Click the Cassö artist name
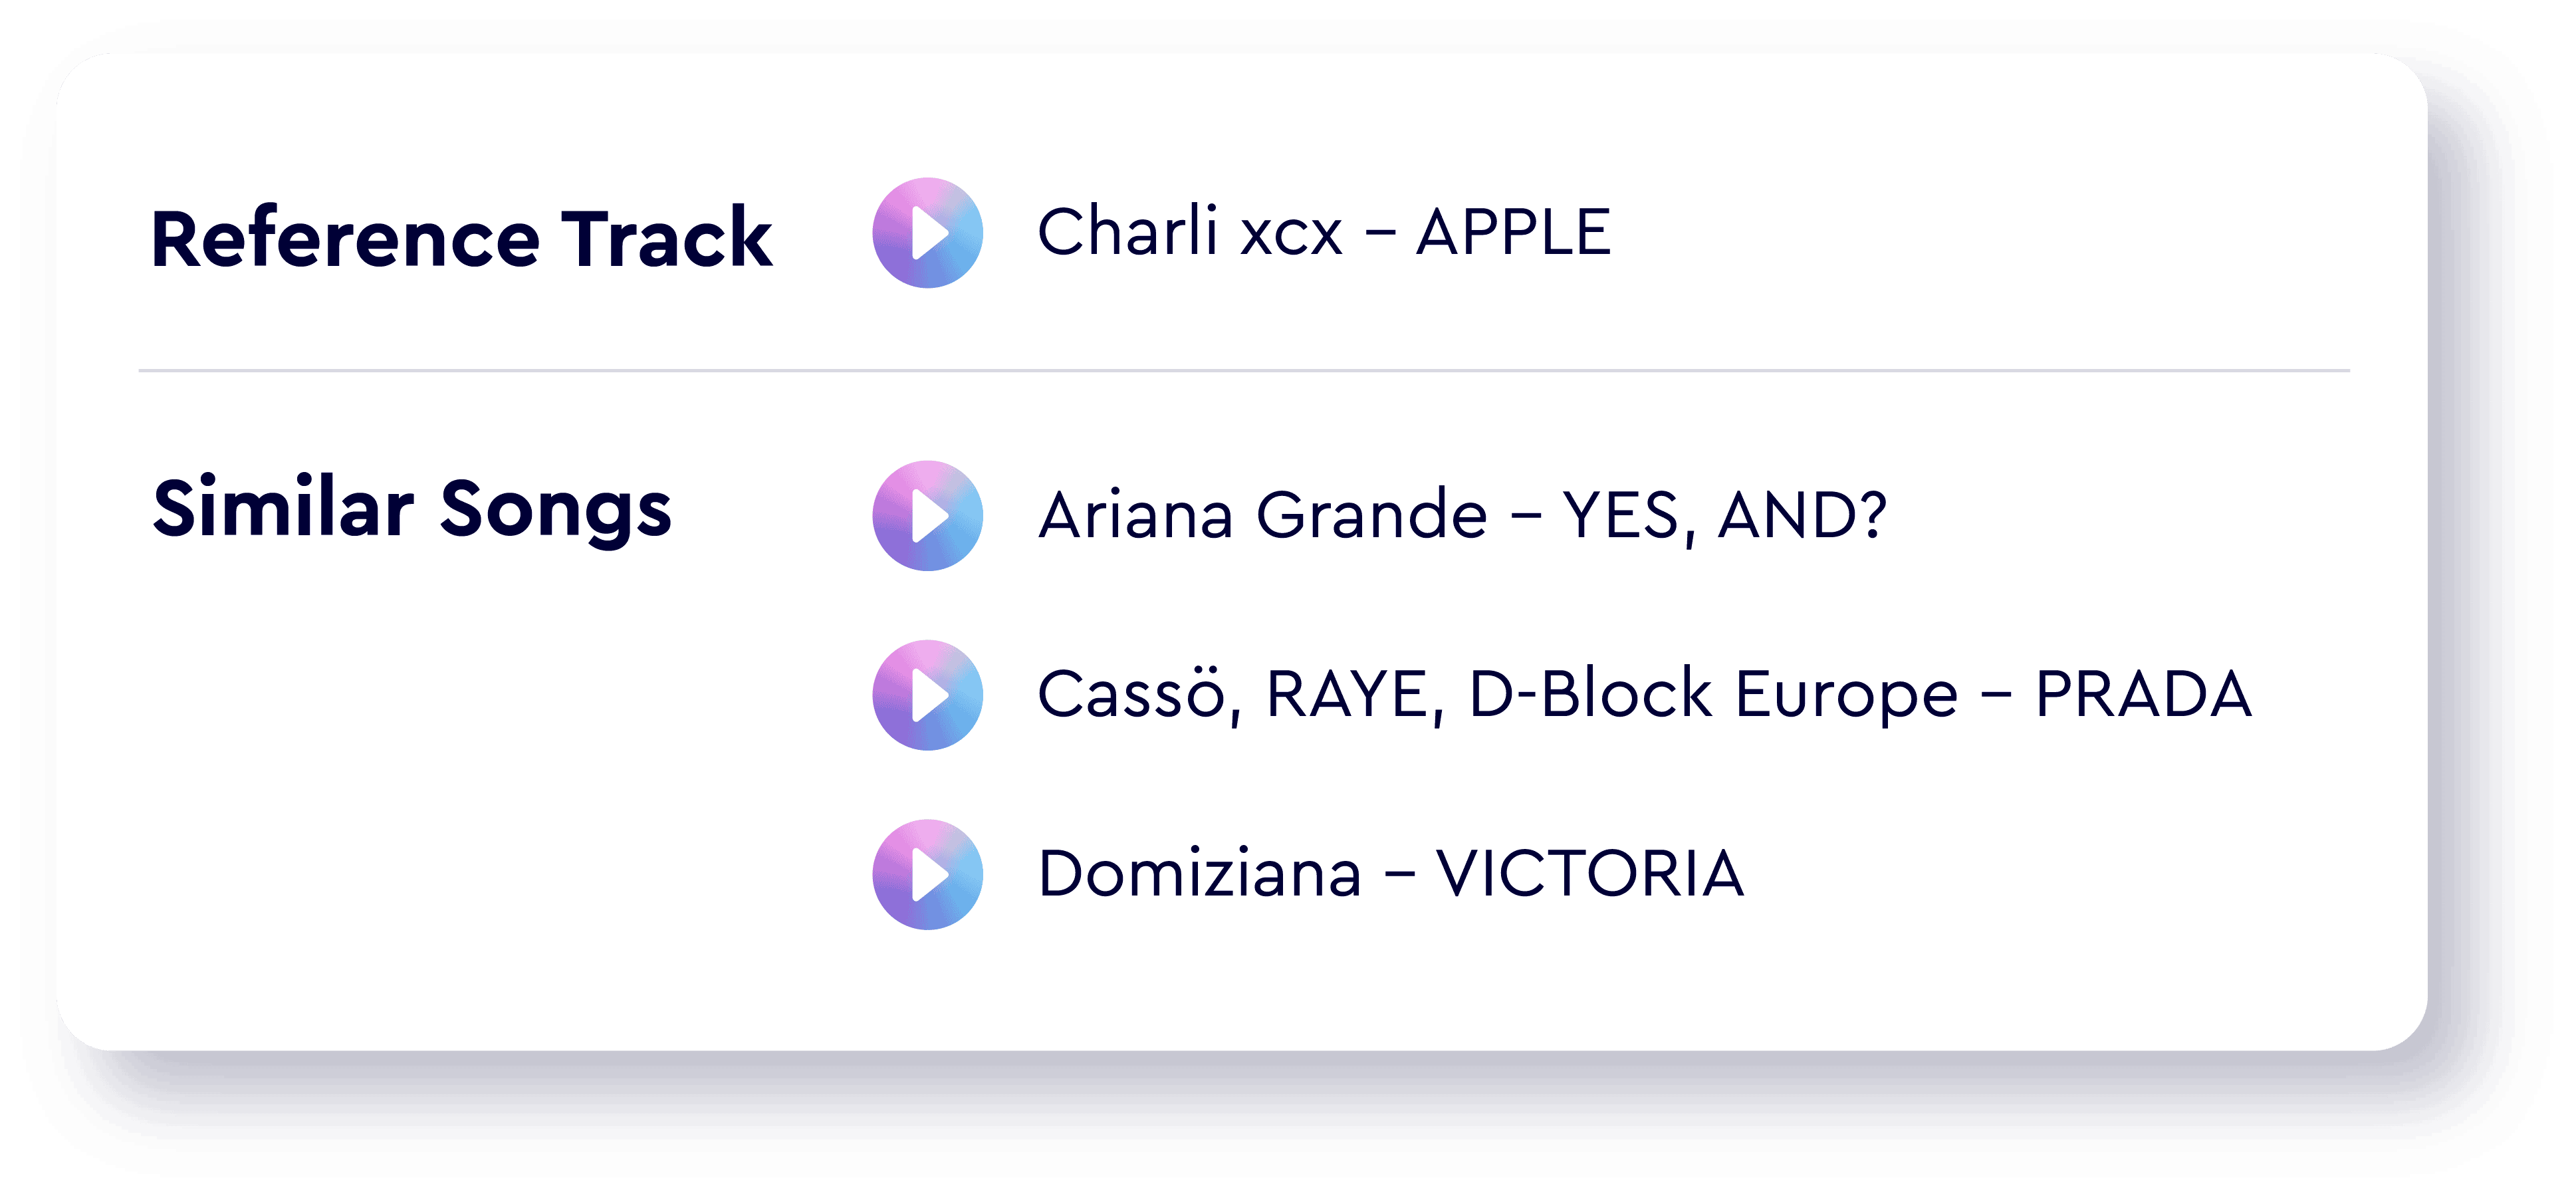Screen dimensions: 2576x1200 (x=1132, y=694)
